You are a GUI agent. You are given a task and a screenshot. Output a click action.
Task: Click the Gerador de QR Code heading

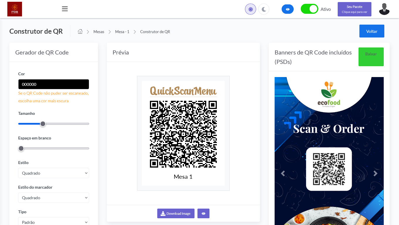tap(42, 52)
